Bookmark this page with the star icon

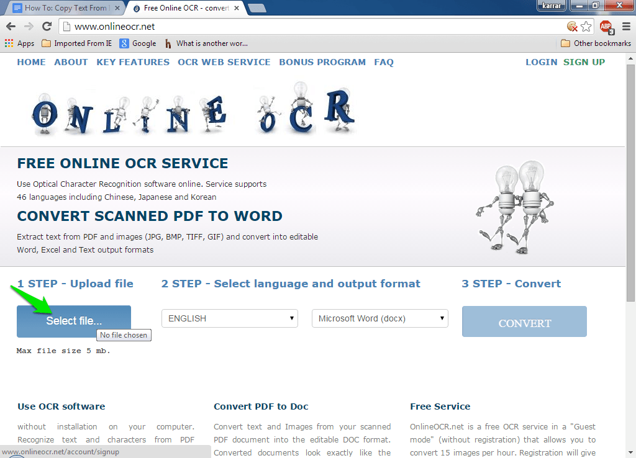(586, 26)
